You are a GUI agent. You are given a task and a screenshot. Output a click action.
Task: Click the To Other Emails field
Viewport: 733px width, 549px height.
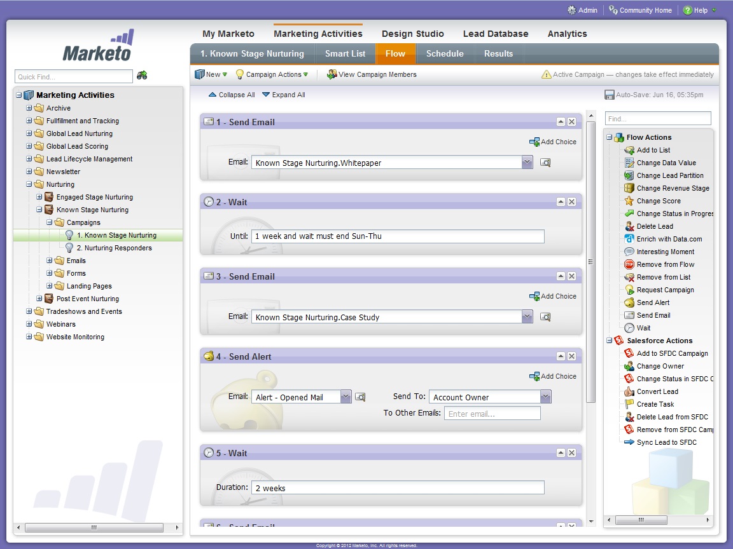tap(492, 414)
